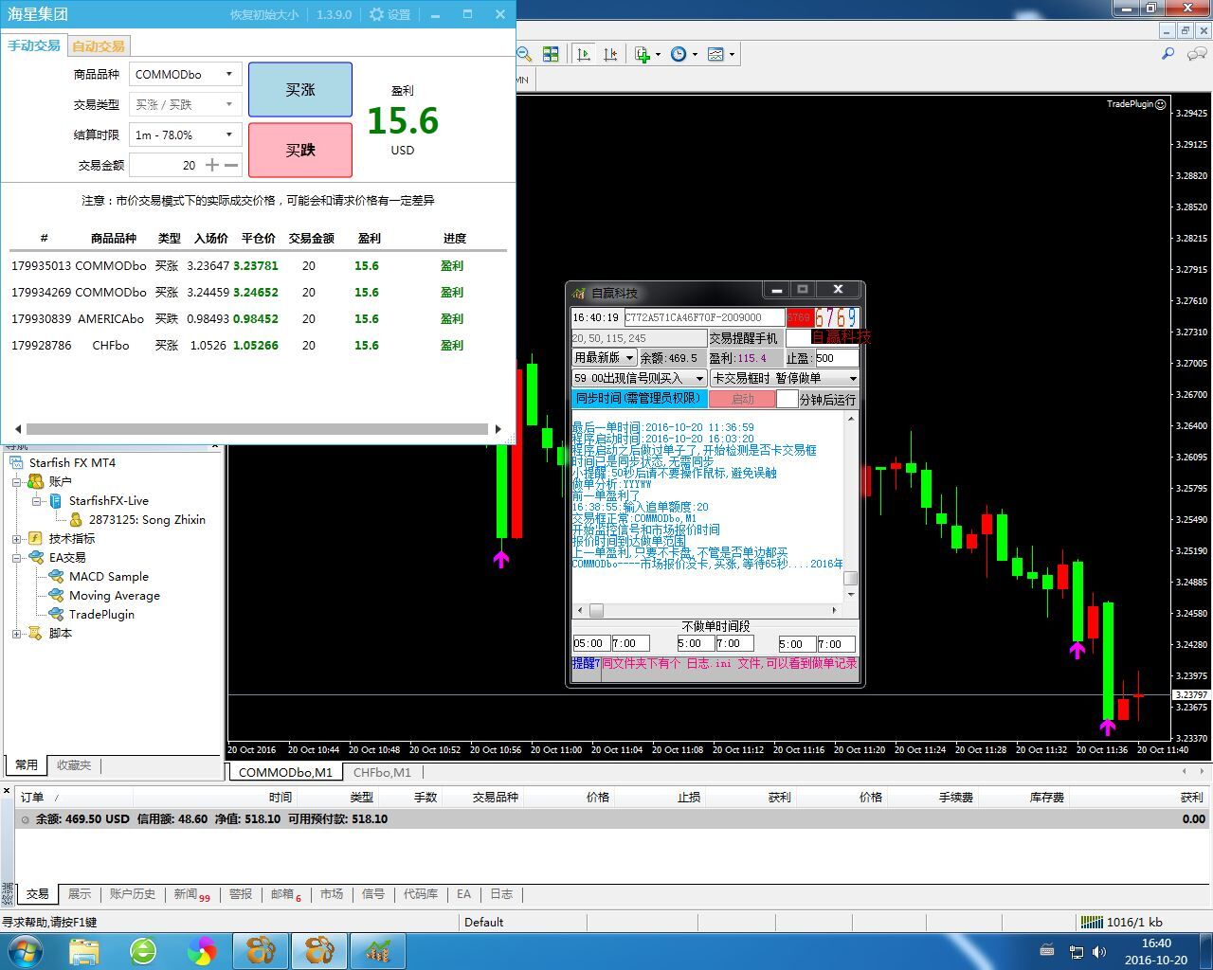1213x970 pixels.
Task: Click the search magnifier icon at top right
Action: (1168, 54)
